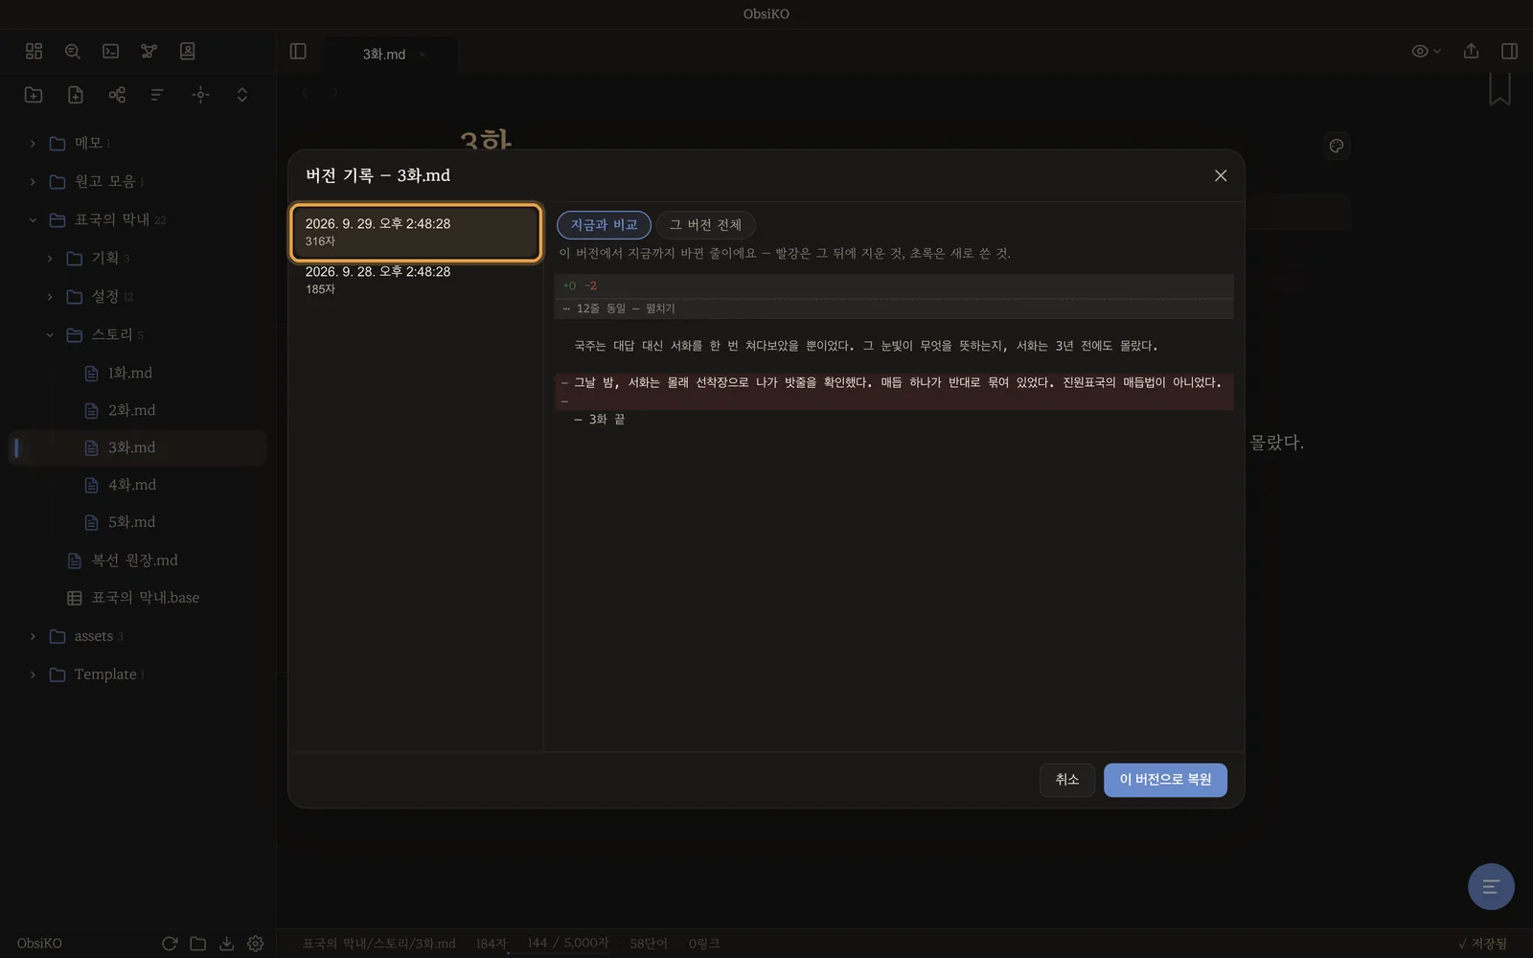The image size is (1533, 958).
Task: Open 표국의 막내.base file
Action: pos(138,597)
